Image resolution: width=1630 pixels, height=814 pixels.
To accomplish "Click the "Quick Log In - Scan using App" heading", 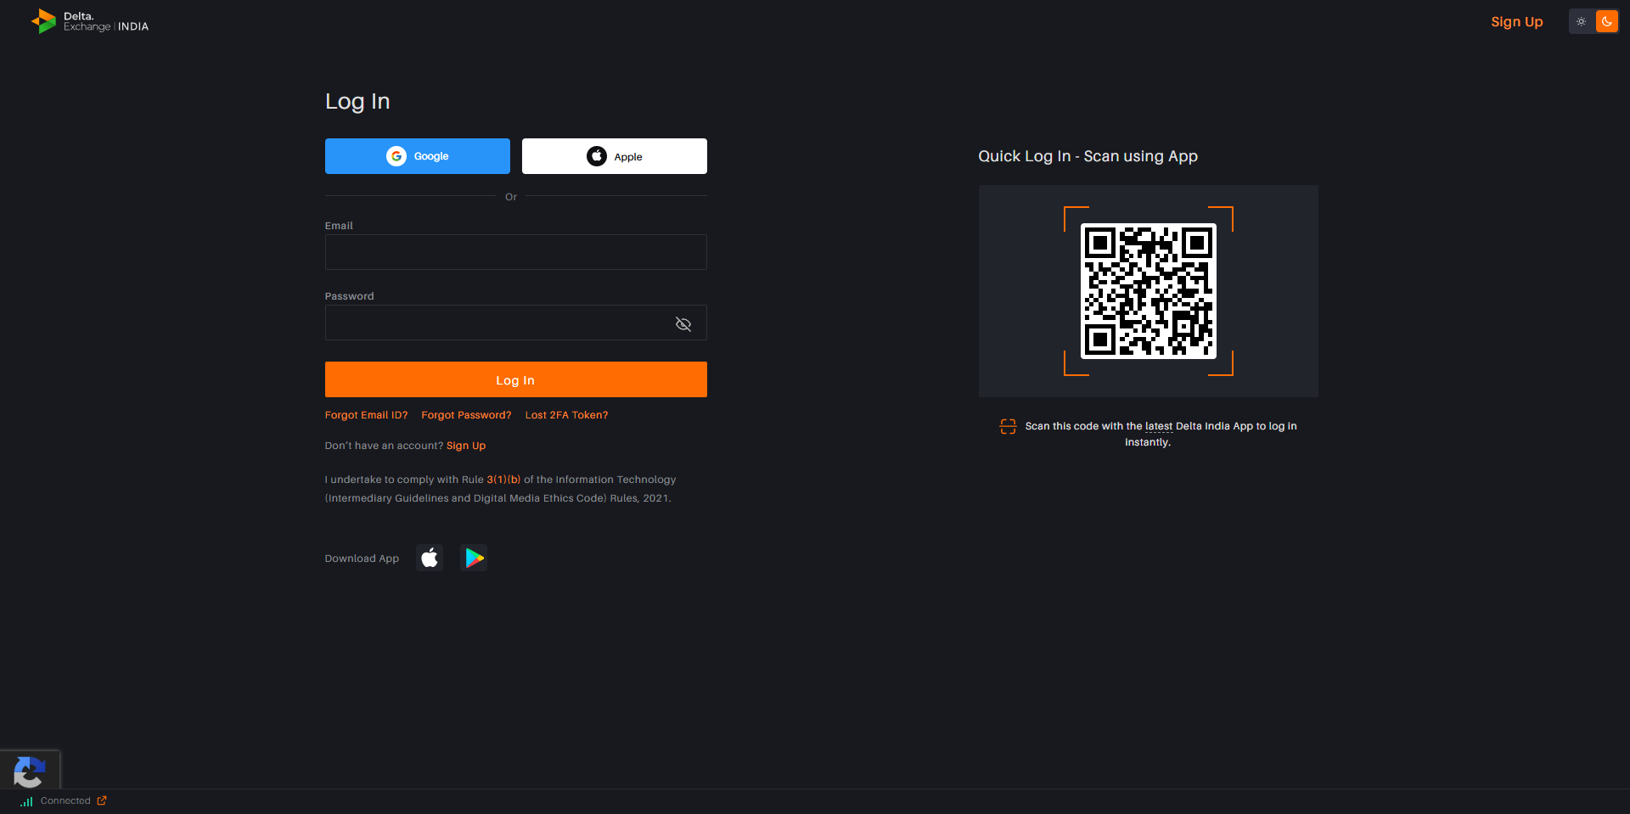I will point(1088,156).
